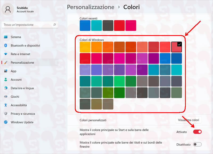This screenshot has height=154, width=213.
Task: Pick the dark gray recent color
Action: 108,26
